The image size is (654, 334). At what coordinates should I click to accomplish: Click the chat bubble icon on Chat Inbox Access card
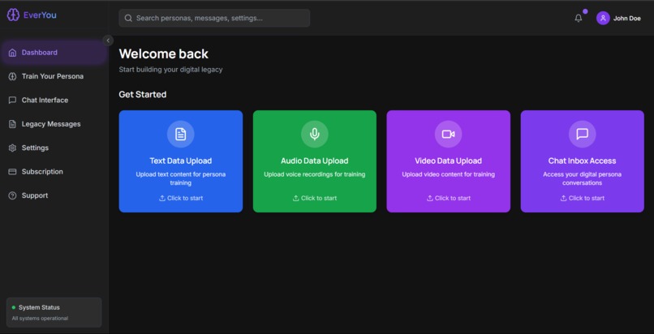pyautogui.click(x=583, y=134)
